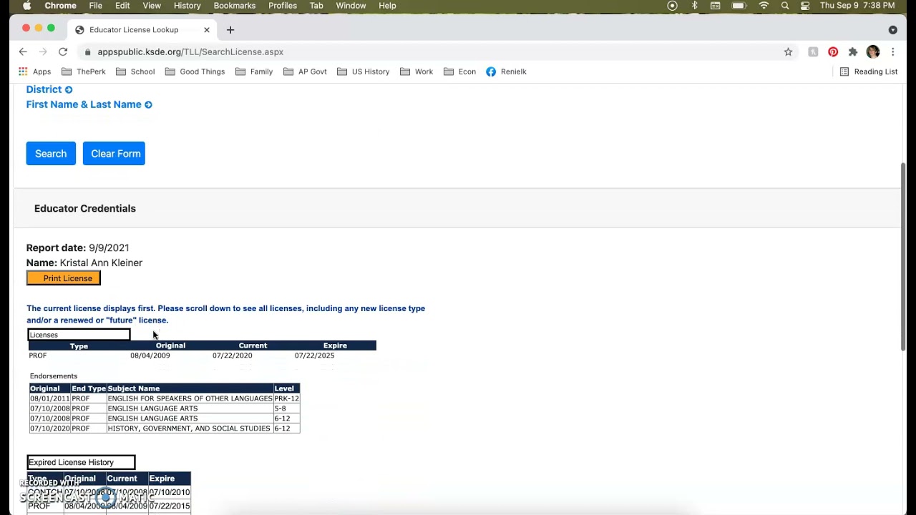
Task: Open the Bluetooth status icon
Action: click(x=694, y=6)
